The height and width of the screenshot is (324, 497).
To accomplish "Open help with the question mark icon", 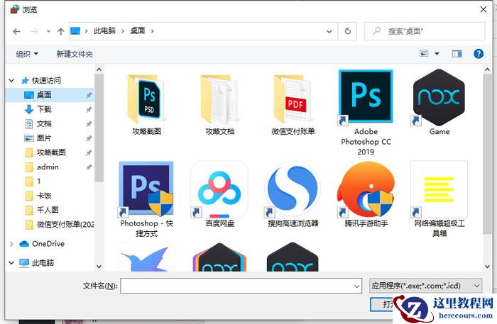I will click(x=479, y=54).
